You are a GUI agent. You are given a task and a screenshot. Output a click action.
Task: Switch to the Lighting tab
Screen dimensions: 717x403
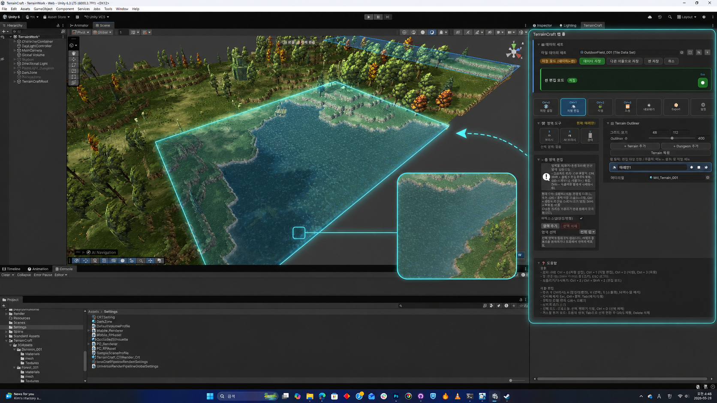click(568, 25)
